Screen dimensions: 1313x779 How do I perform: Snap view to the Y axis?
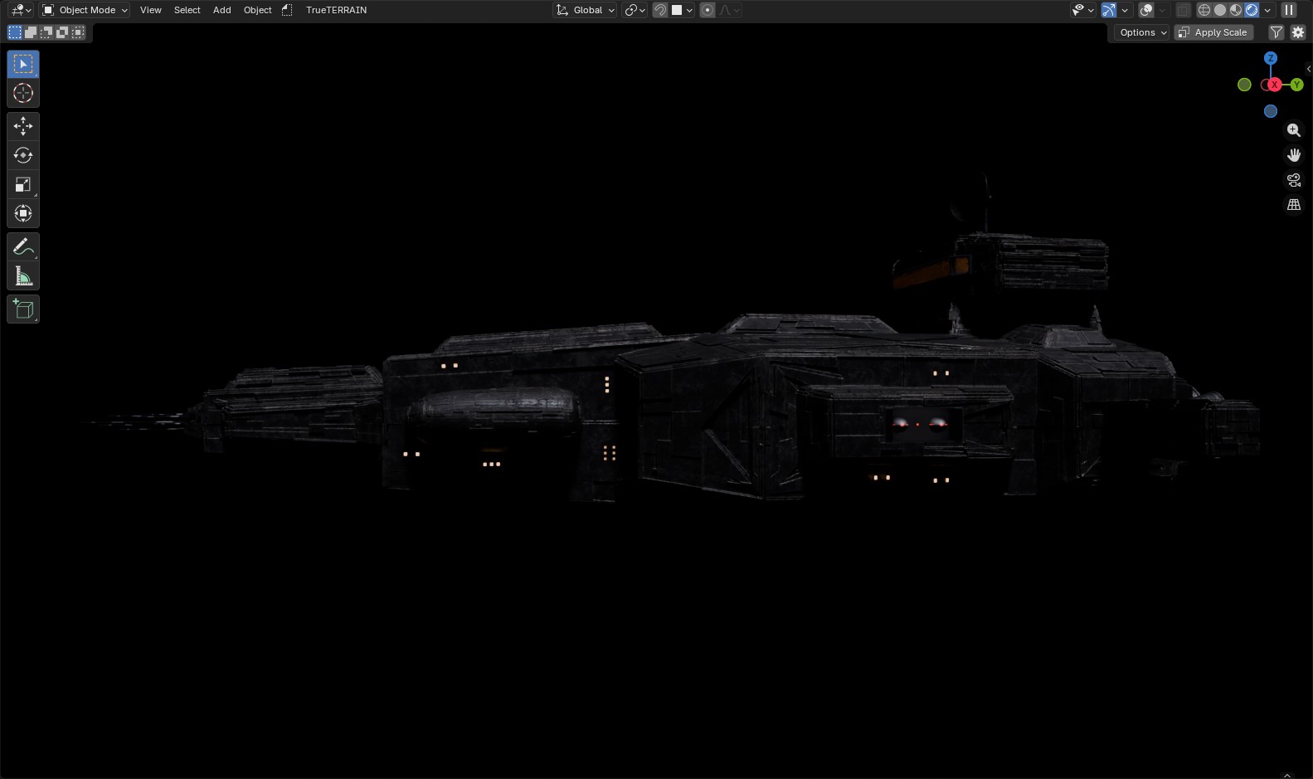(x=1296, y=85)
